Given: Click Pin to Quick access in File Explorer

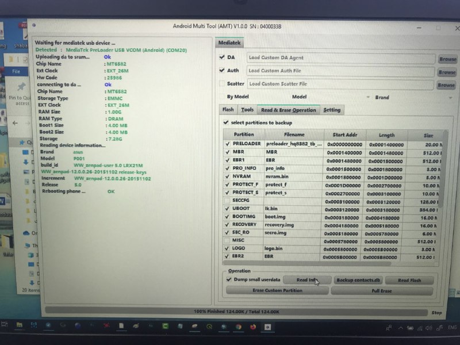Looking at the screenshot, I should pos(21,94).
